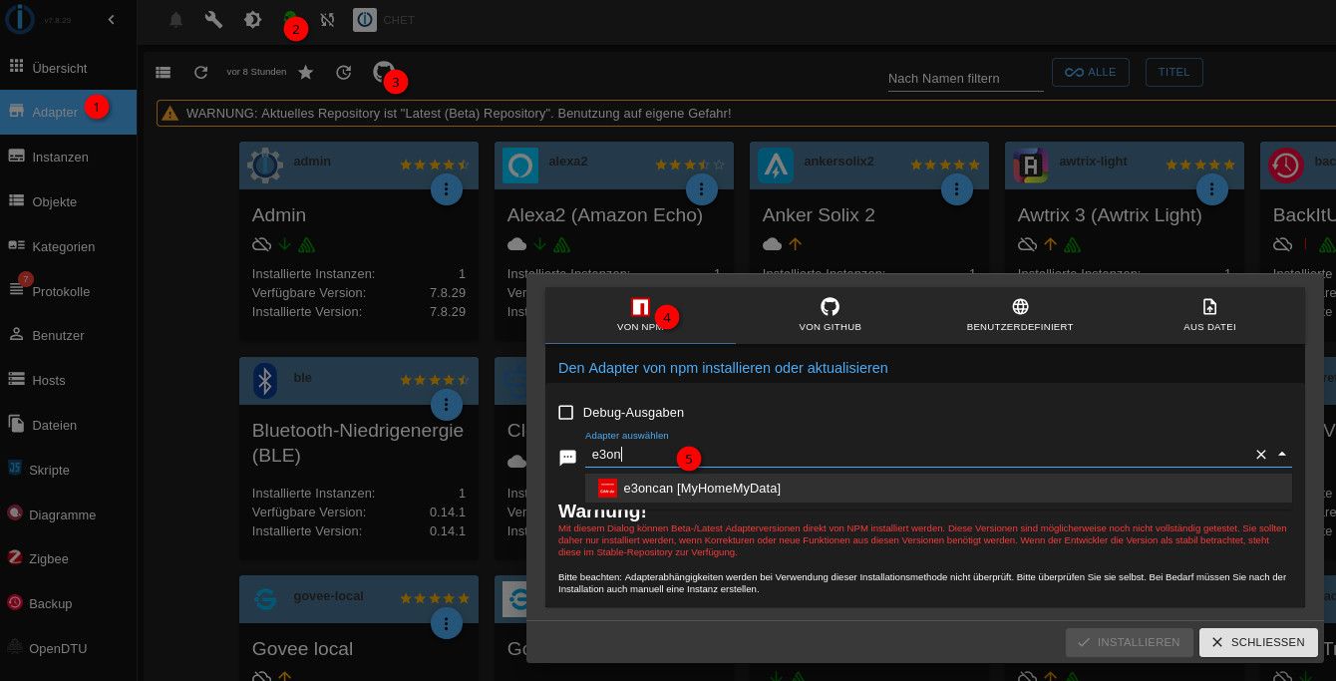The height and width of the screenshot is (681, 1336).
Task: Switch to the AUS DATEI tab
Action: 1209,315
